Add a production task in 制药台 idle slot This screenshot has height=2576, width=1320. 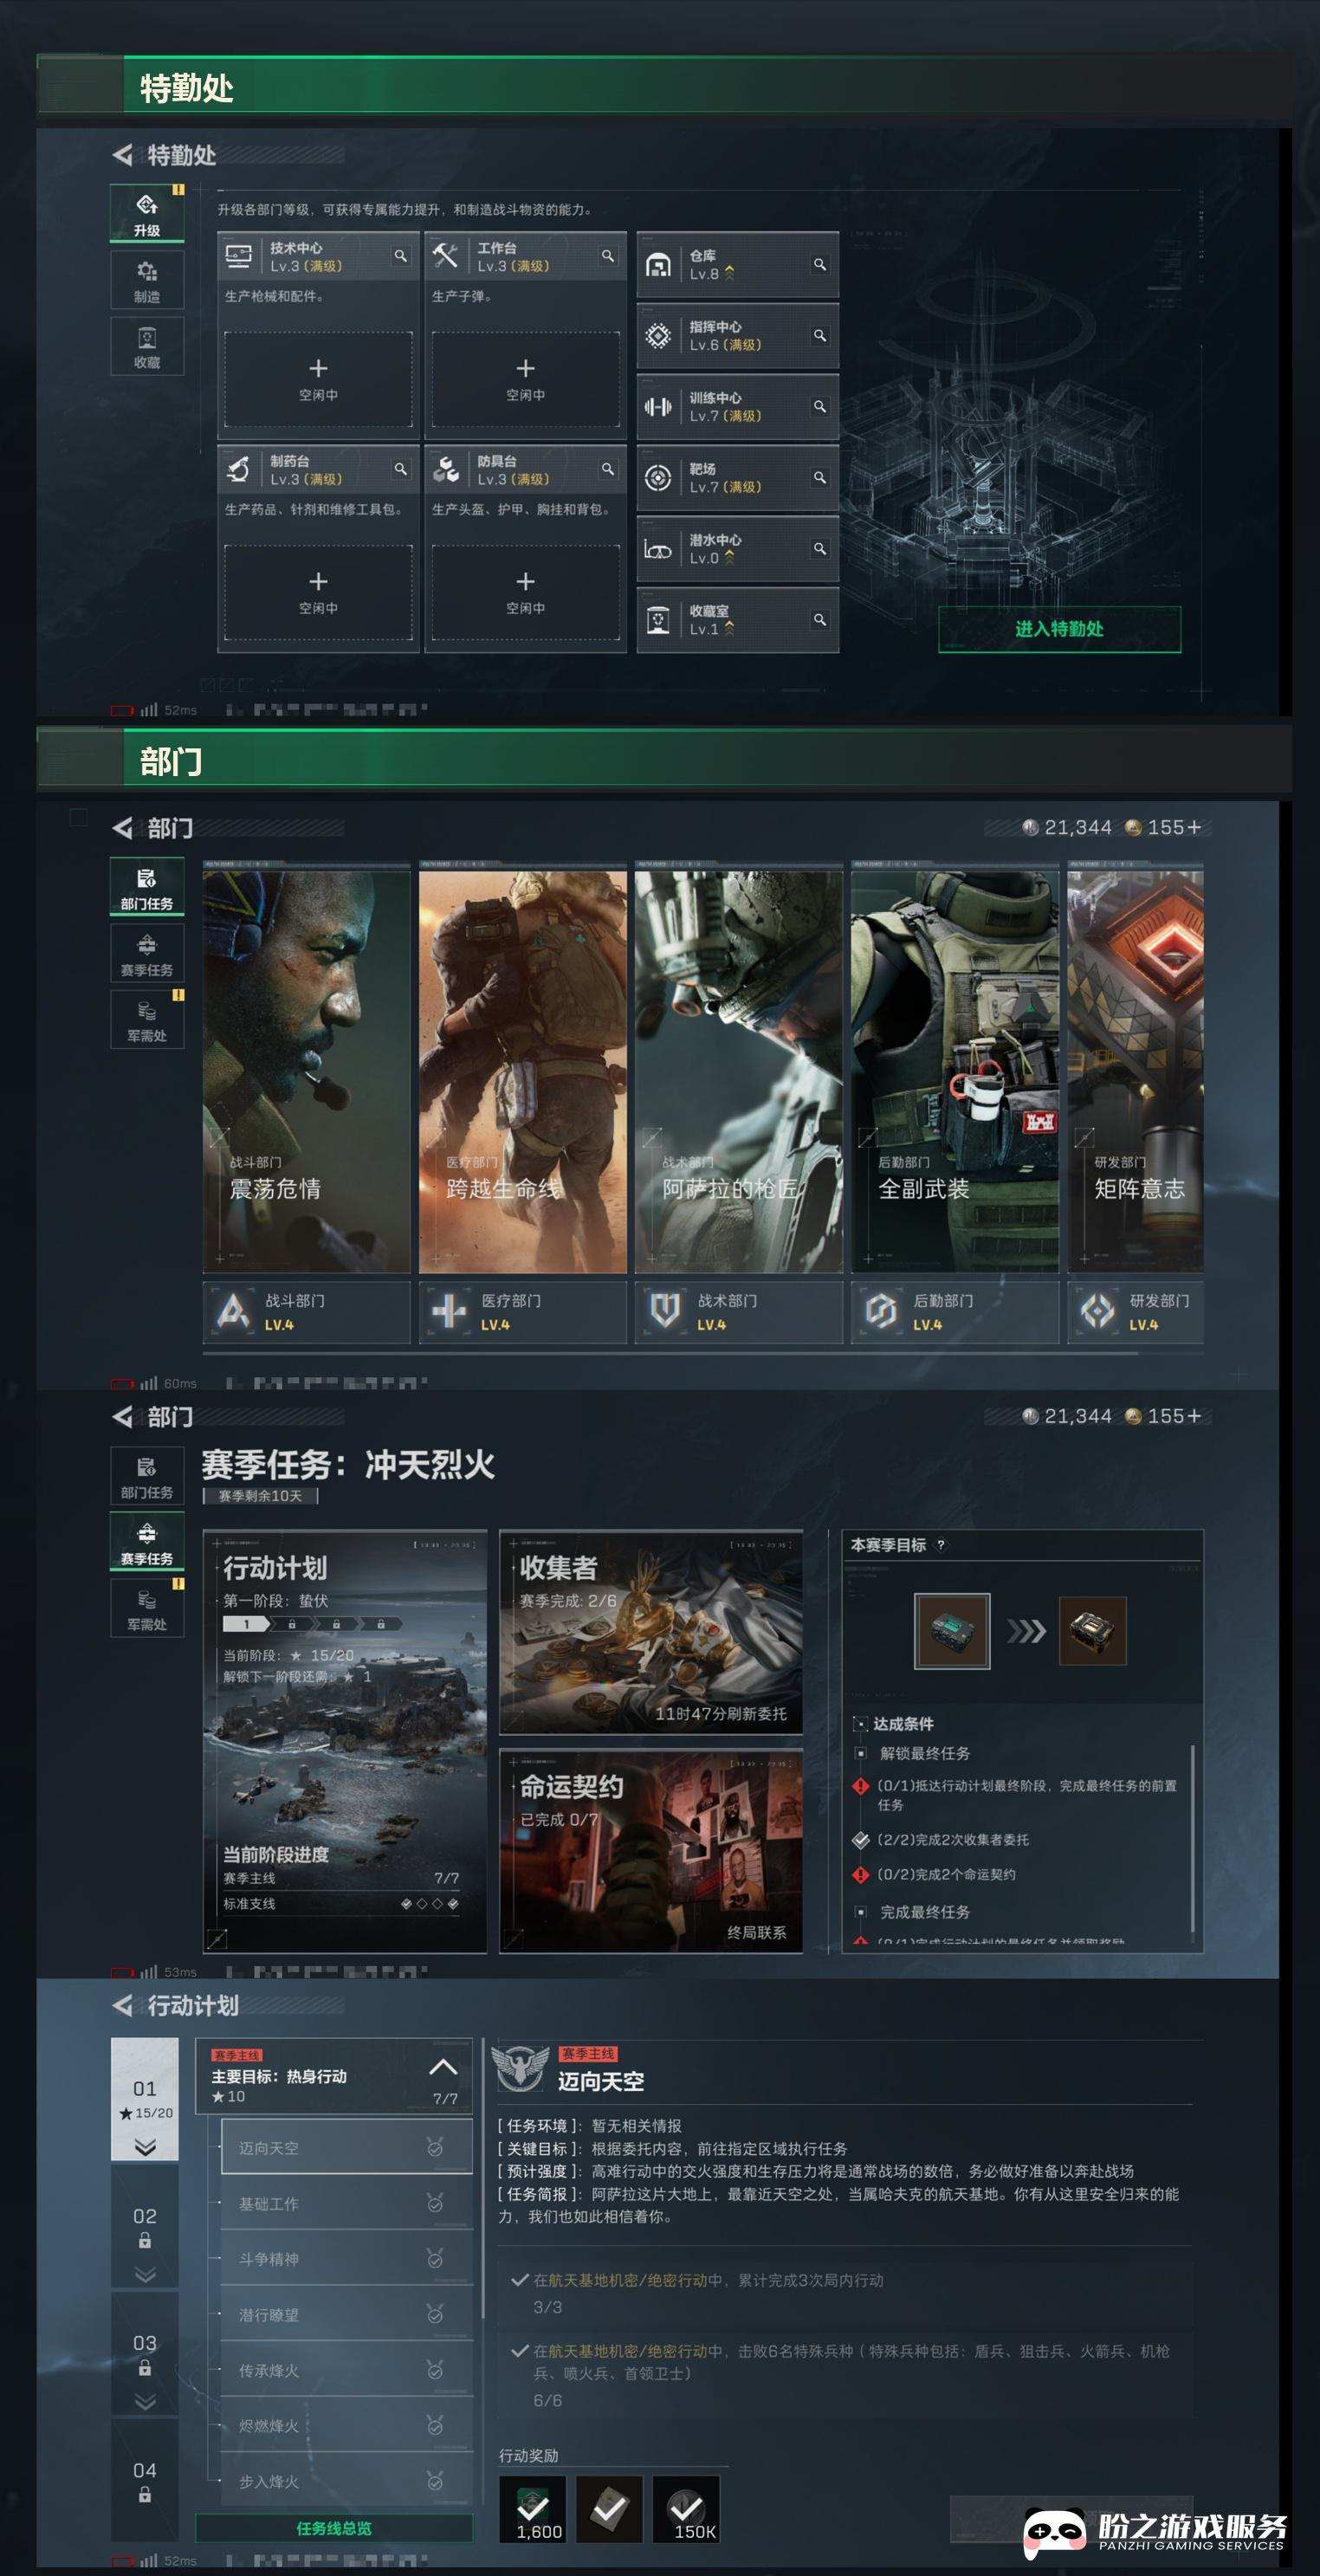pos(318,592)
